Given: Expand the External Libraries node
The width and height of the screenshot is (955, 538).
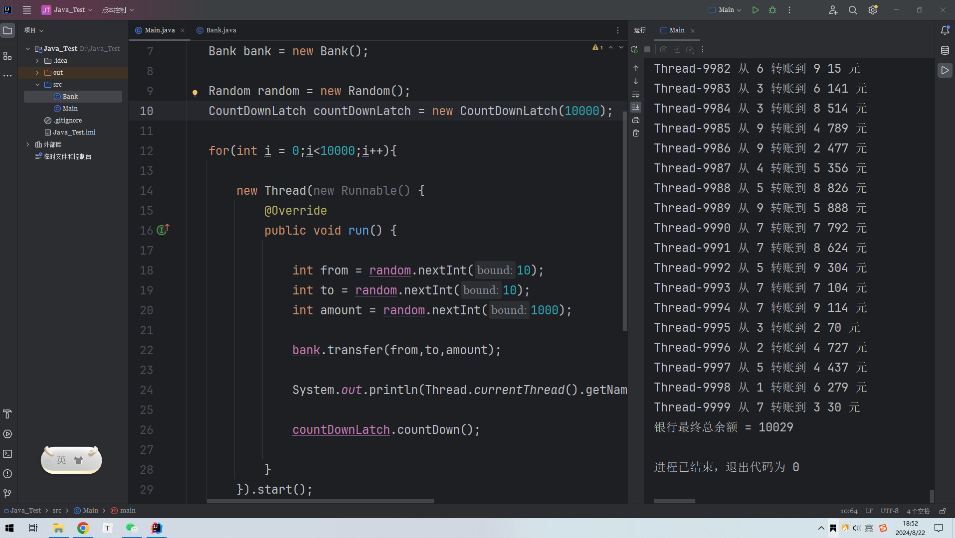Looking at the screenshot, I should tap(28, 144).
